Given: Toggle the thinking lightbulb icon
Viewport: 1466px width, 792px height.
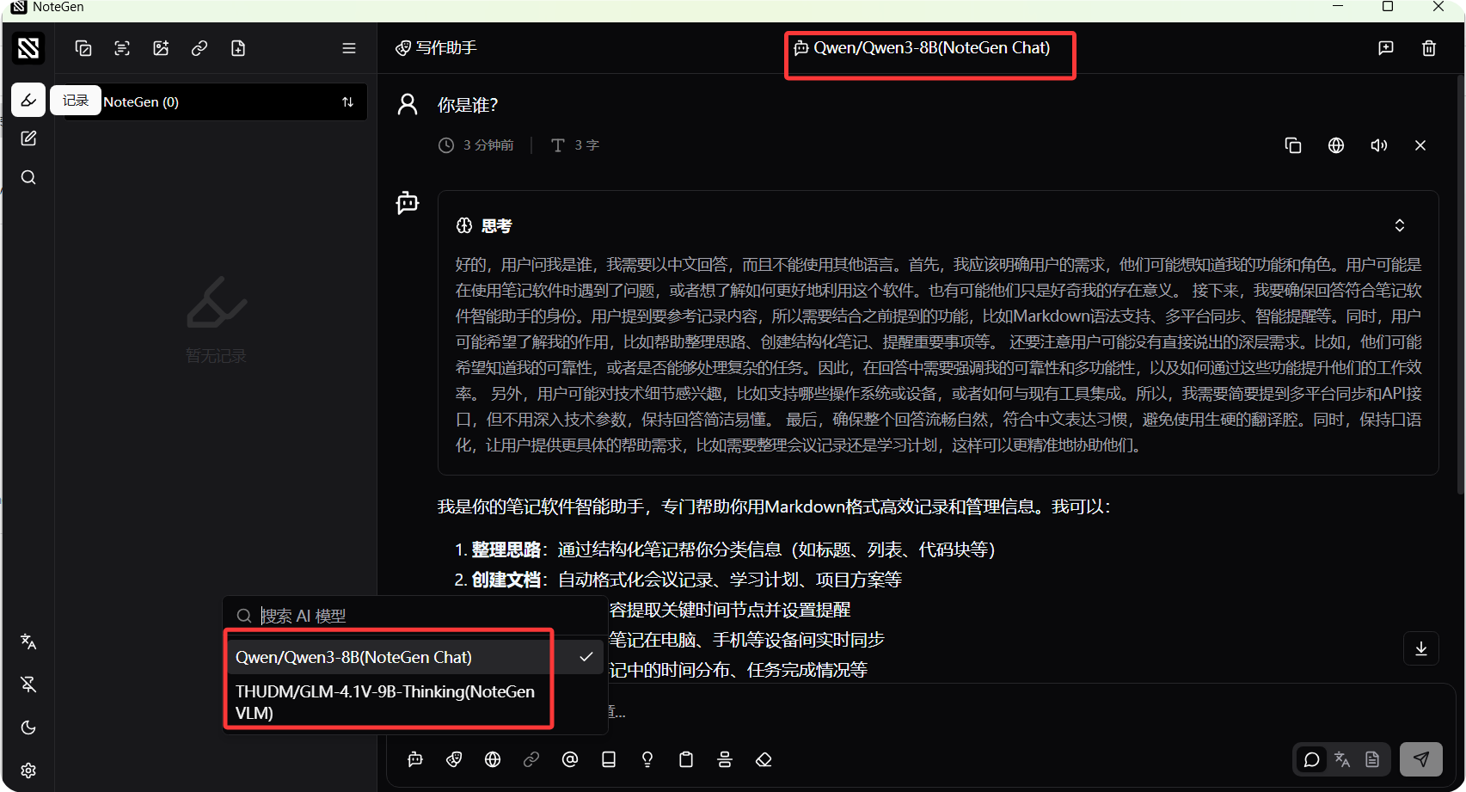Looking at the screenshot, I should pyautogui.click(x=647, y=759).
